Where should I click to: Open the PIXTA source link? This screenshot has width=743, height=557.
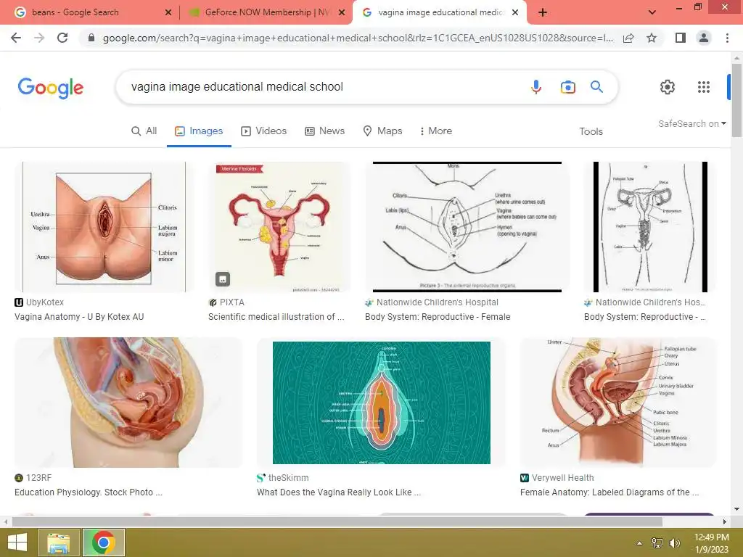(226, 302)
